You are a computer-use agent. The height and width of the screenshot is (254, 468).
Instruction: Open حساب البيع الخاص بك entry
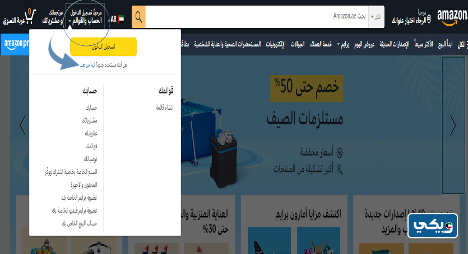[80, 223]
